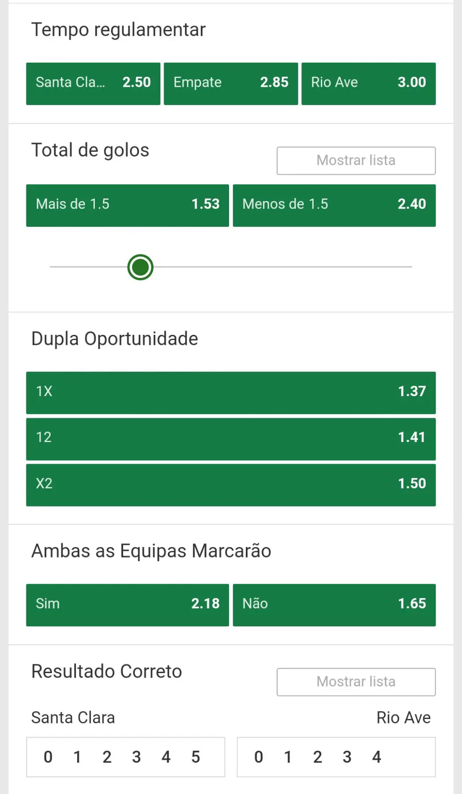Bet on Mais de 1.5 goals
Image resolution: width=462 pixels, height=794 pixels.
(x=128, y=206)
